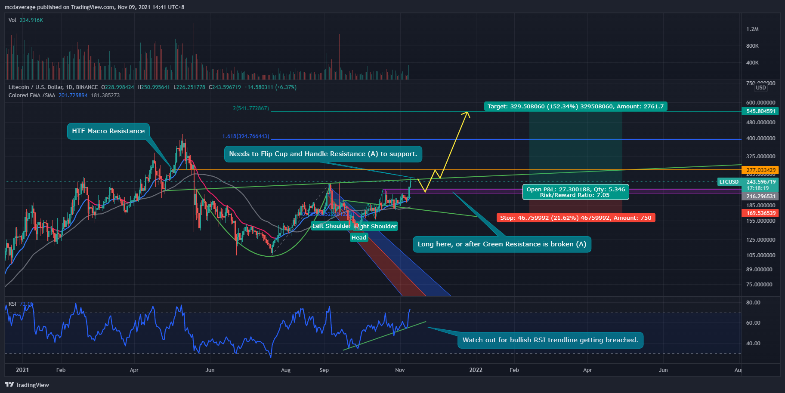Select the Target 329.508060 label
Viewport: 785px width, 393px height.
pyautogui.click(x=575, y=106)
